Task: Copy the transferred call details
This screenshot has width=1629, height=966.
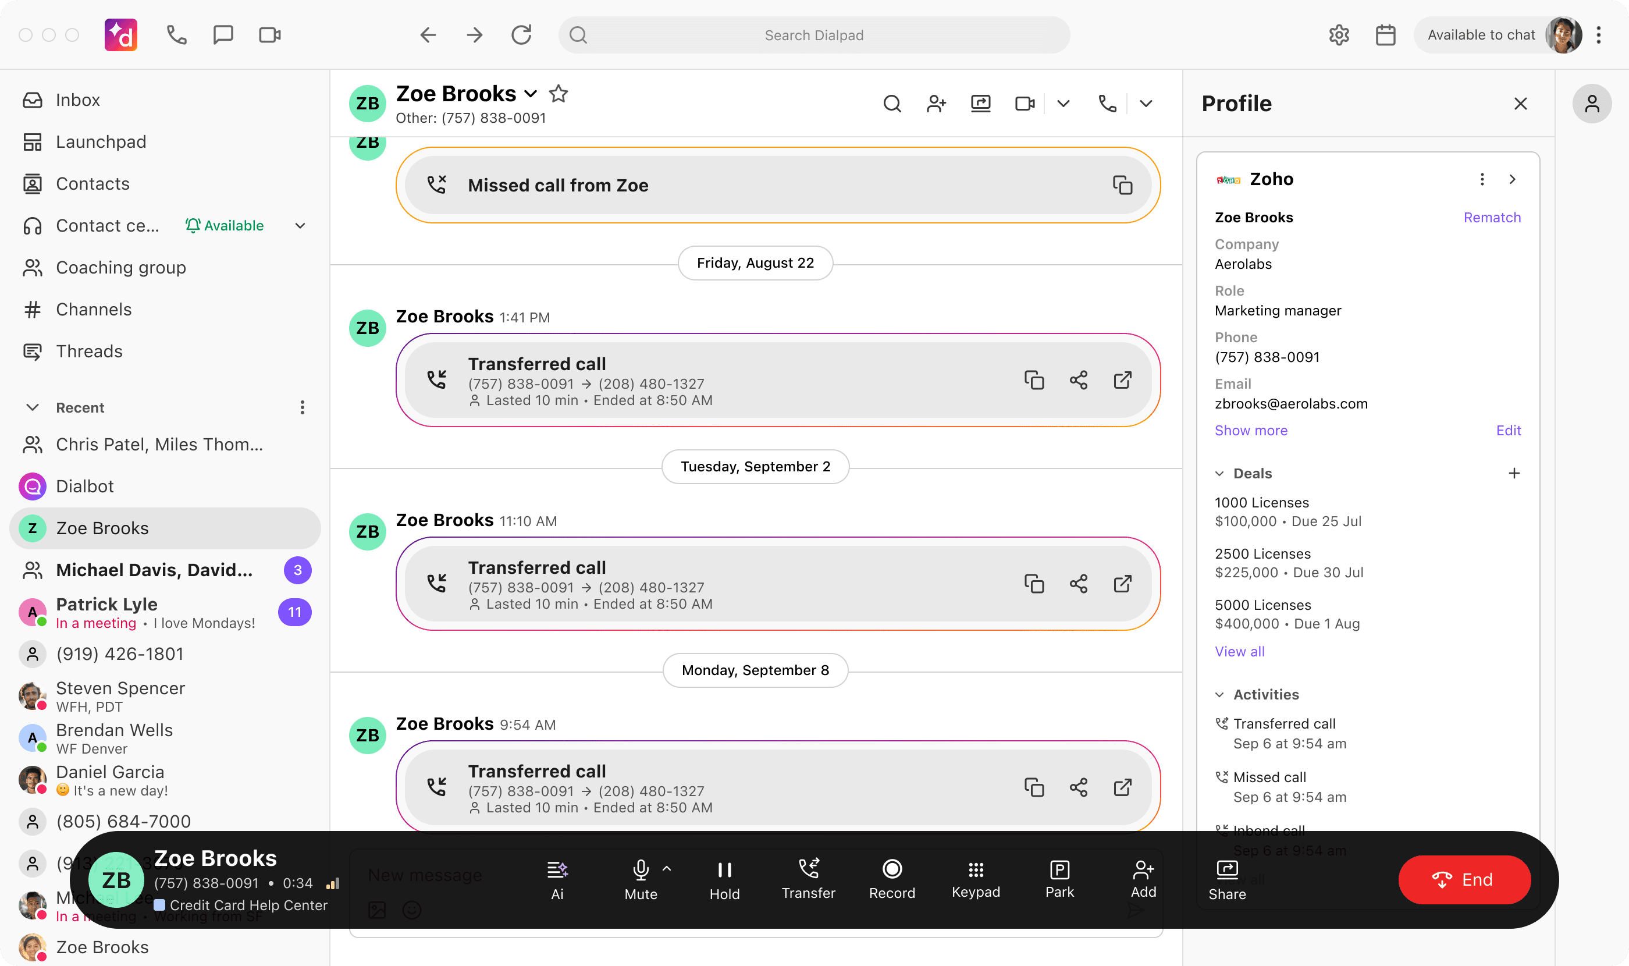Action: click(x=1034, y=381)
